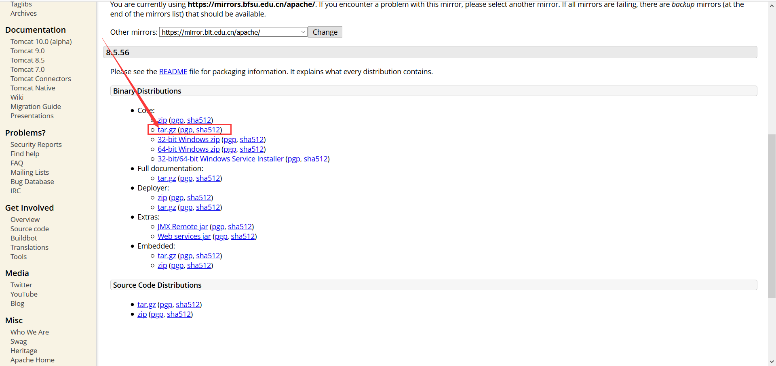Open the README file link
Image resolution: width=776 pixels, height=366 pixels.
tap(173, 71)
